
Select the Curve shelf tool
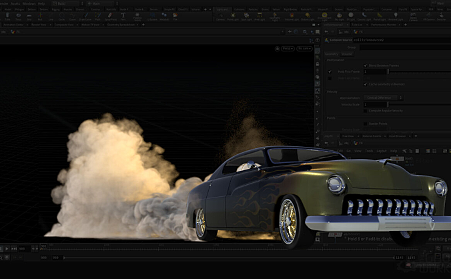(73, 17)
